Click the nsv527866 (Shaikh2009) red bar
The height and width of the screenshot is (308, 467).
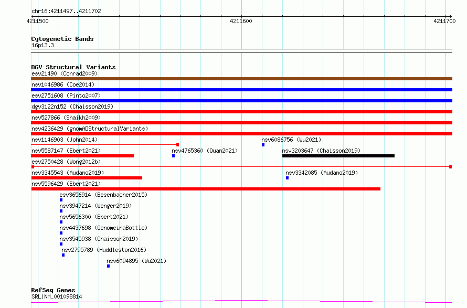click(x=241, y=123)
